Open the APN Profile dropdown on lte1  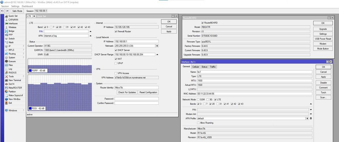pos(307,118)
